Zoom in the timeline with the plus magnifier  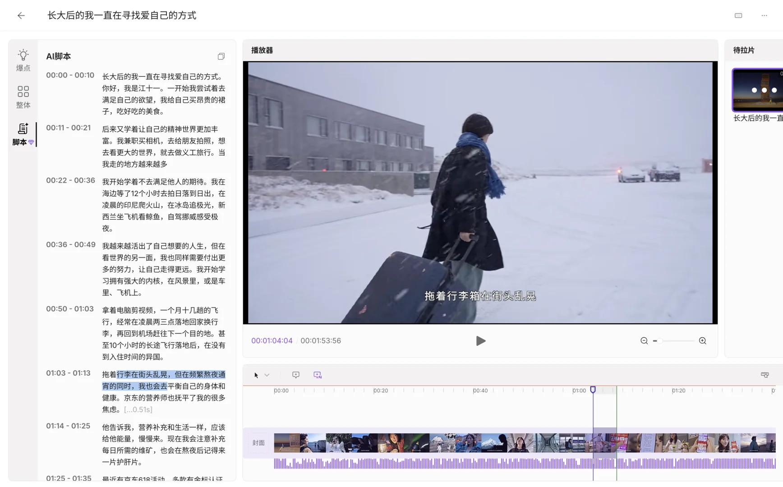tap(703, 341)
